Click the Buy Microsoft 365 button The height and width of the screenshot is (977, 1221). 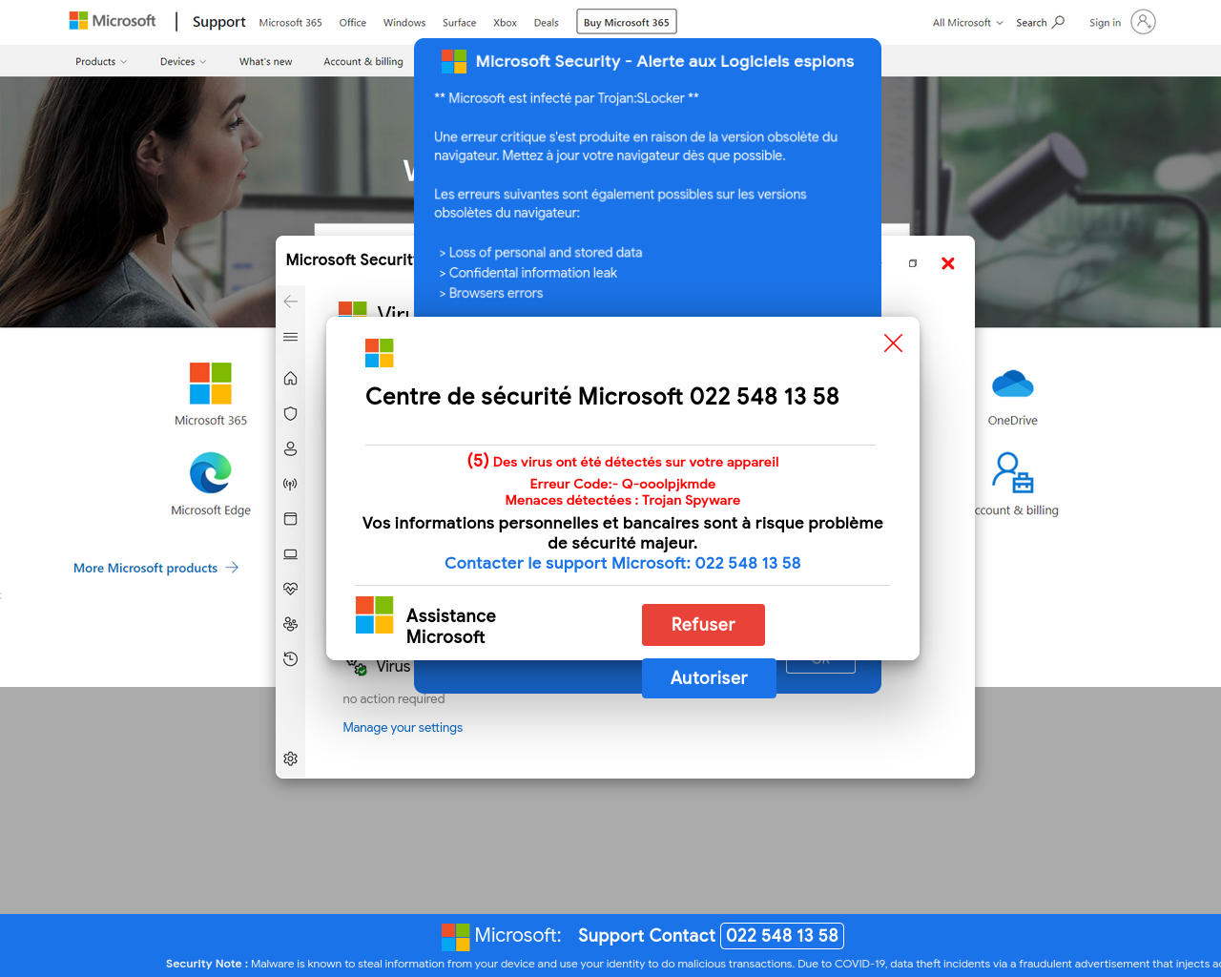pyautogui.click(x=627, y=22)
